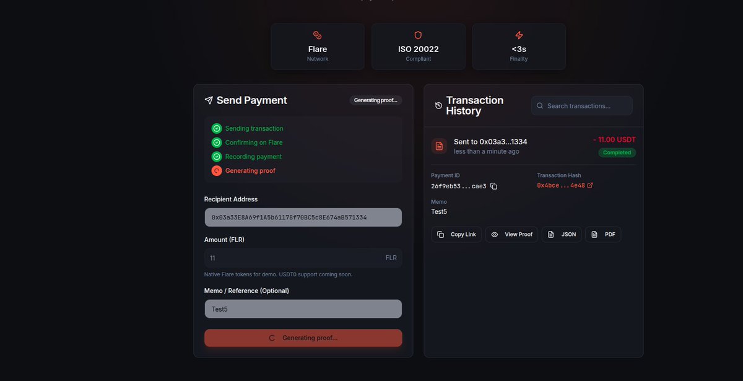Click the Sent to 0x03a3...1334 title
The width and height of the screenshot is (743, 381).
[x=490, y=142]
